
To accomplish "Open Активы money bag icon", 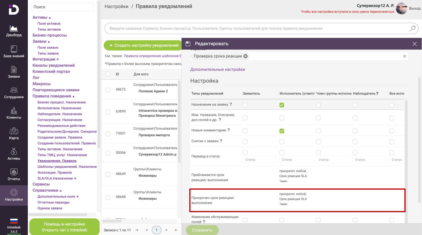I will click(x=14, y=151).
